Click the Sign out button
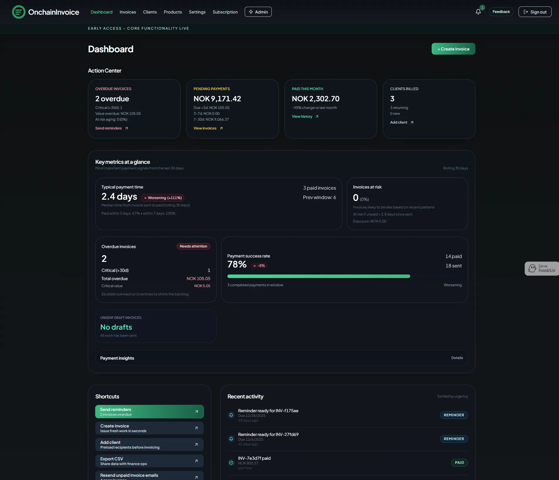559x480 pixels. [x=535, y=12]
